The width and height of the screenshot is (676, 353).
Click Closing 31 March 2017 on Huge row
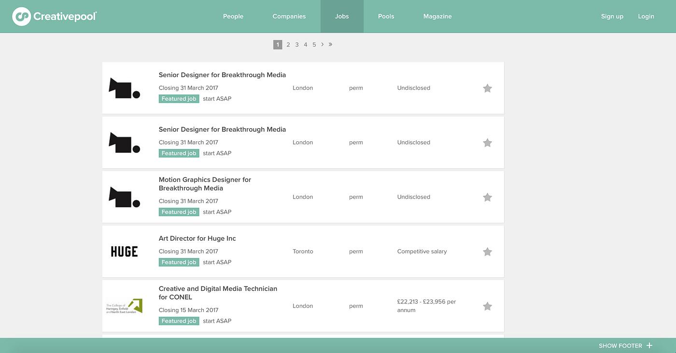[x=188, y=251]
